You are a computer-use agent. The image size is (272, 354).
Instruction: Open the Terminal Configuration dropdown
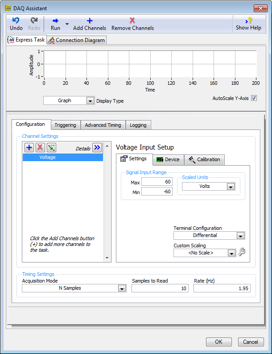[240, 236]
